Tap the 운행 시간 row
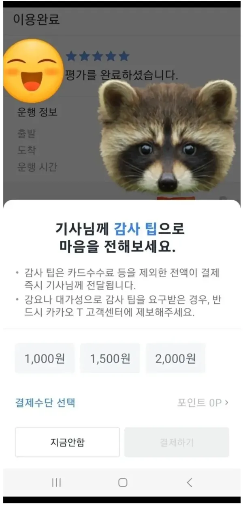 [x=37, y=167]
